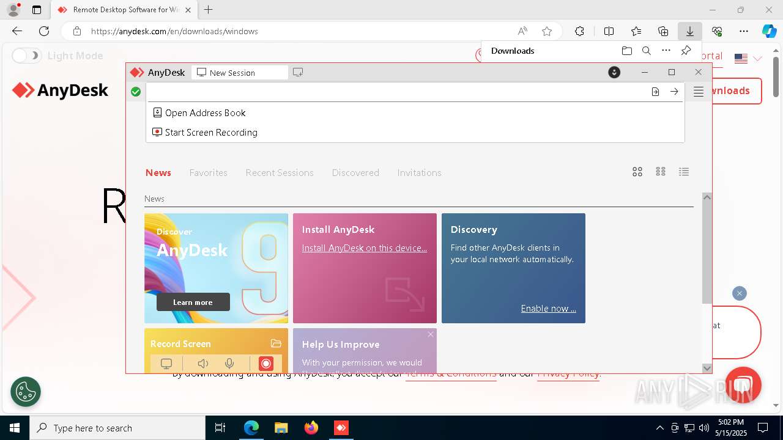Switch to large tiles view
This screenshot has width=783, height=440.
pos(637,172)
